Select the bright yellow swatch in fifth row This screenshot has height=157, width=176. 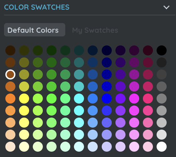pos(24,99)
